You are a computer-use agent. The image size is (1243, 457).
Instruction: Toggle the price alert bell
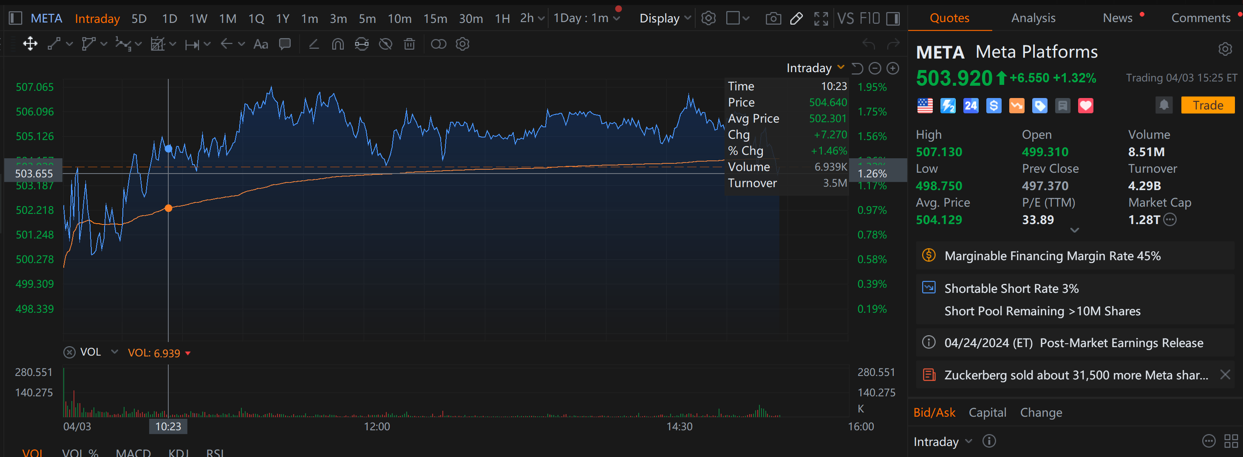point(1164,105)
